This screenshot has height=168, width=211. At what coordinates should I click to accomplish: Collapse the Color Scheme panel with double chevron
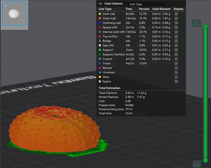click(x=100, y=4)
